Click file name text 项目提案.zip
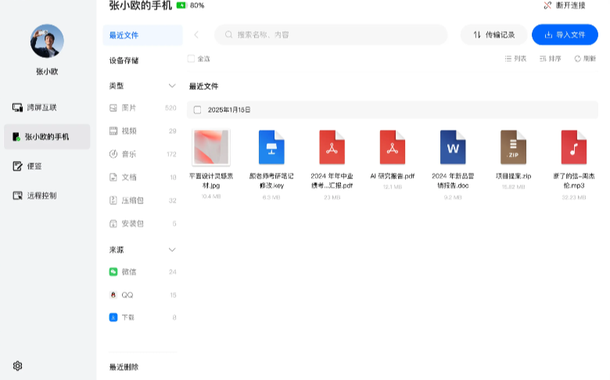 (513, 176)
